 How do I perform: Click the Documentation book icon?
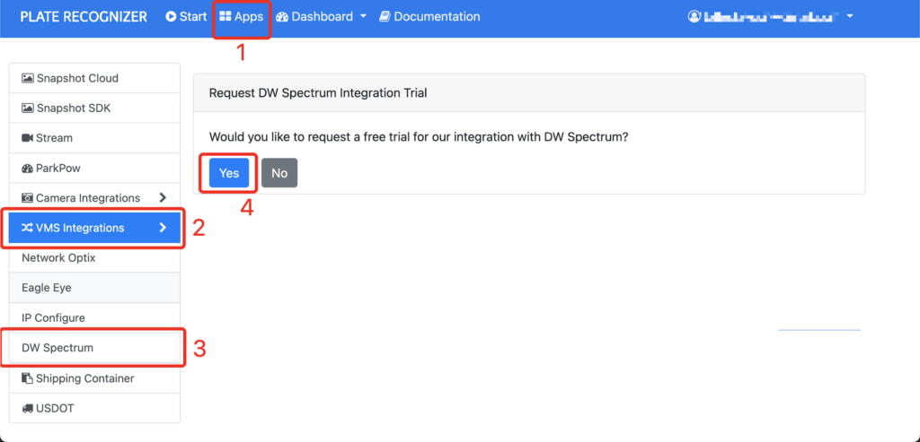pos(385,17)
